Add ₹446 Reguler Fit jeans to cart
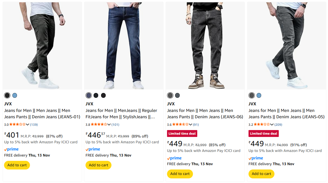 (98, 165)
